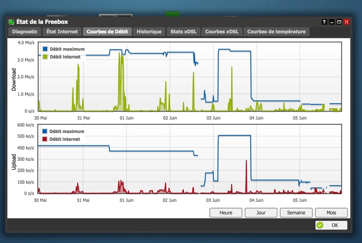Click blue Débit maximum swatch in Upload legend
362x243 pixels.
[44, 131]
